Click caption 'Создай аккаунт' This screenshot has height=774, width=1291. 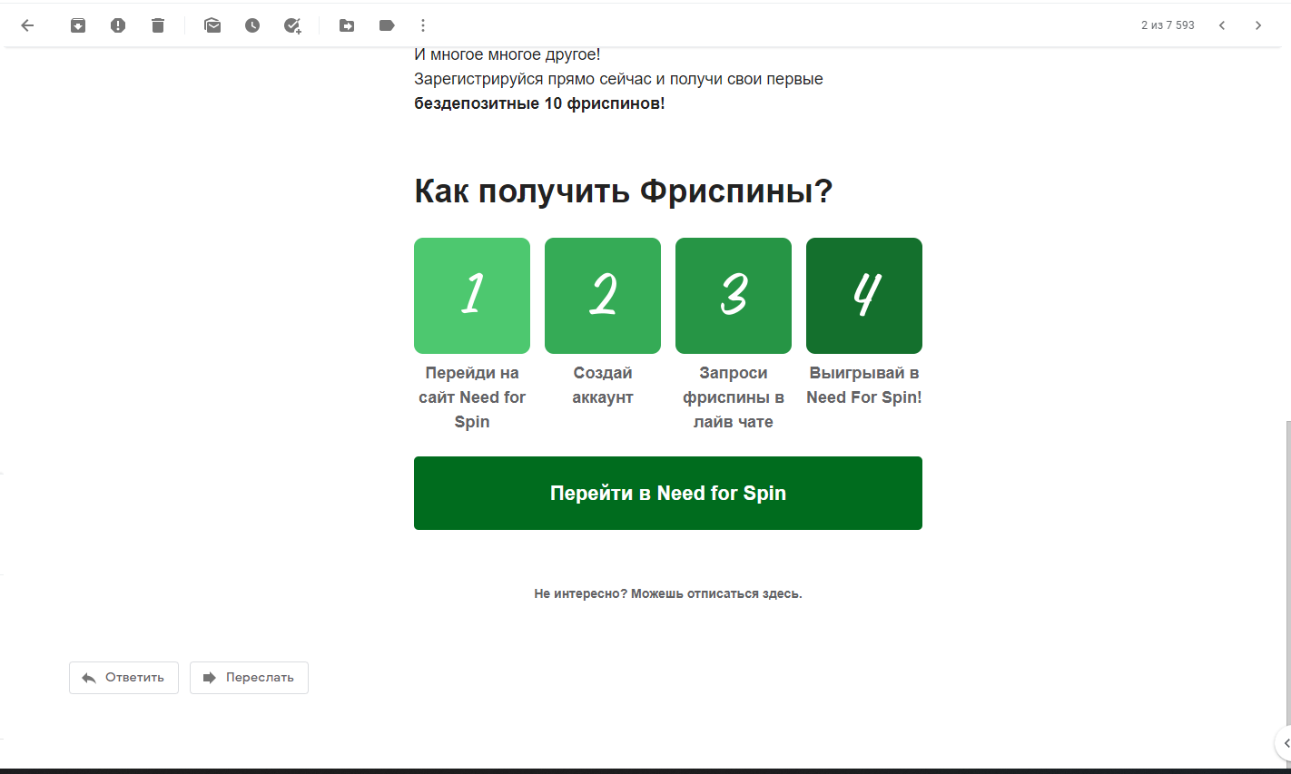point(603,385)
